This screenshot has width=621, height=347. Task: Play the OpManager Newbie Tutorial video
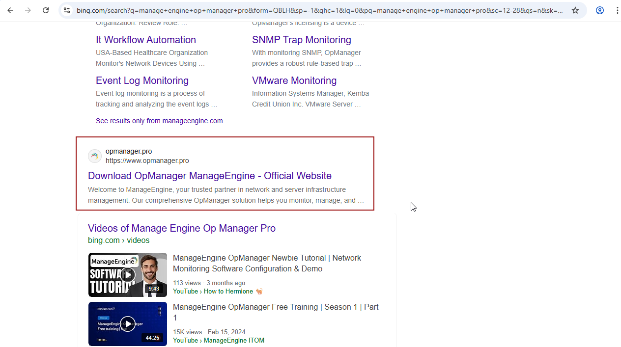[128, 275]
